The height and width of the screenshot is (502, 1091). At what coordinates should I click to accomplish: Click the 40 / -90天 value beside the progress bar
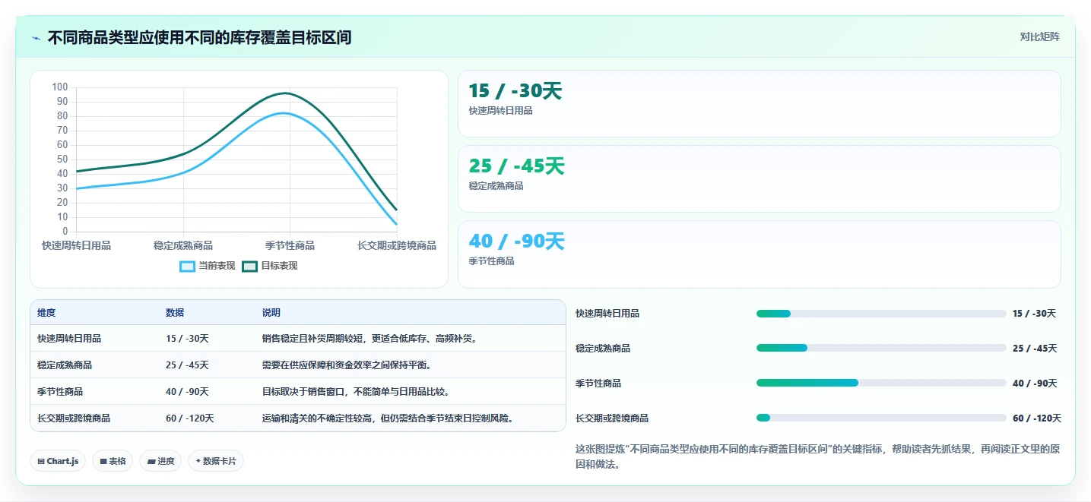(x=1035, y=384)
